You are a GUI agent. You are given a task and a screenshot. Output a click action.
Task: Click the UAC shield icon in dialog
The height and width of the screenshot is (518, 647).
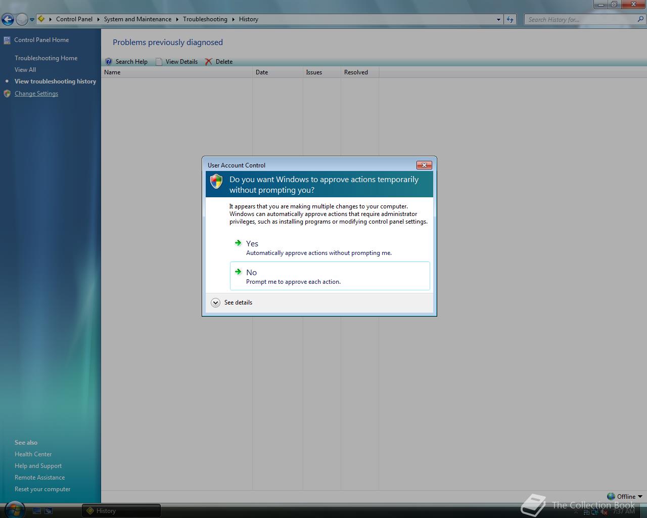point(216,181)
